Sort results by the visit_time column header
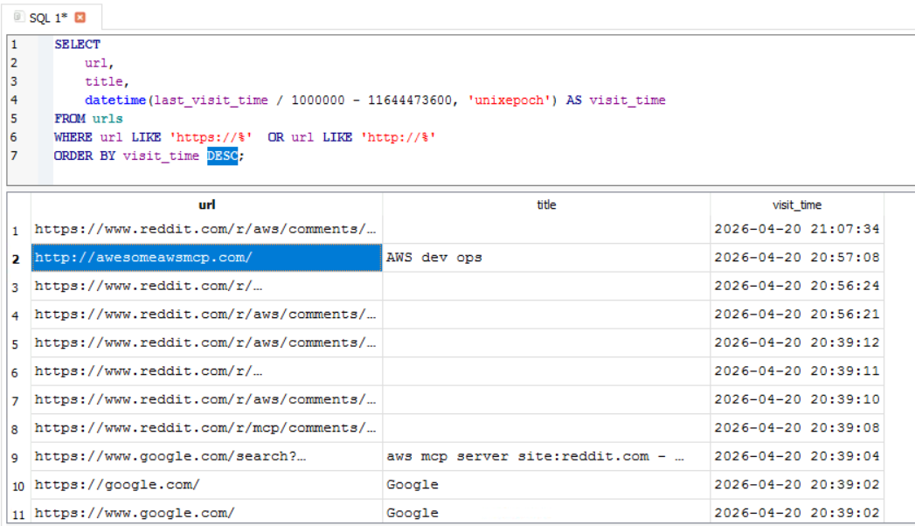Screen dimensions: 915x526 coord(796,204)
